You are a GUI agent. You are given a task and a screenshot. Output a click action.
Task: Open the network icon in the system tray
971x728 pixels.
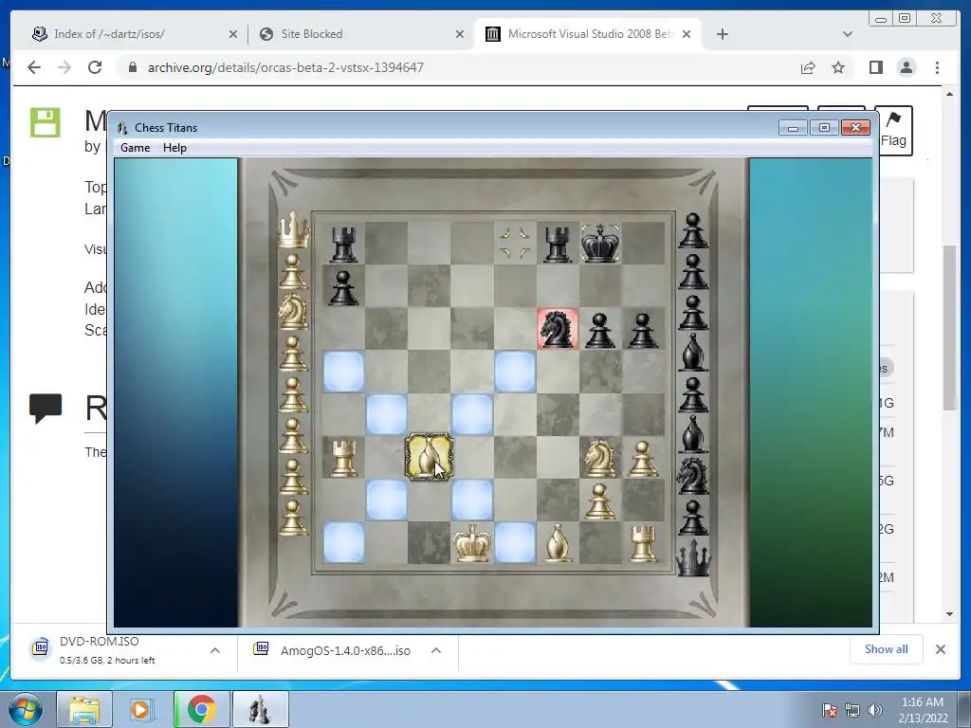(852, 710)
